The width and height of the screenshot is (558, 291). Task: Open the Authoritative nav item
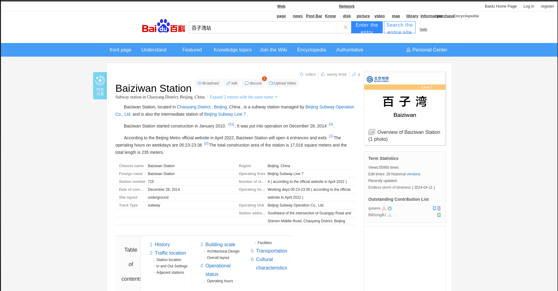350,50
